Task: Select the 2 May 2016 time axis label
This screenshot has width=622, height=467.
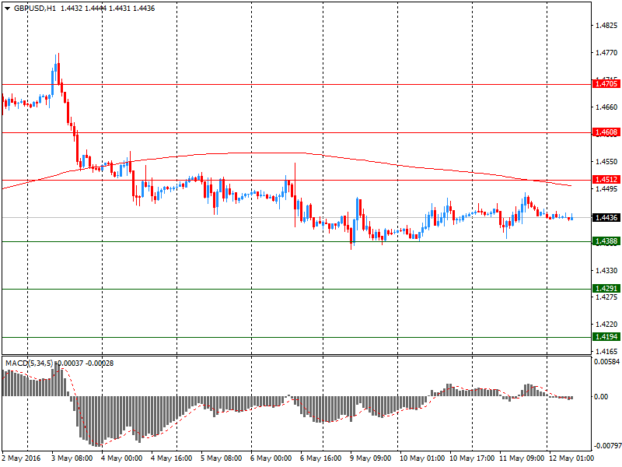Action: [x=21, y=458]
